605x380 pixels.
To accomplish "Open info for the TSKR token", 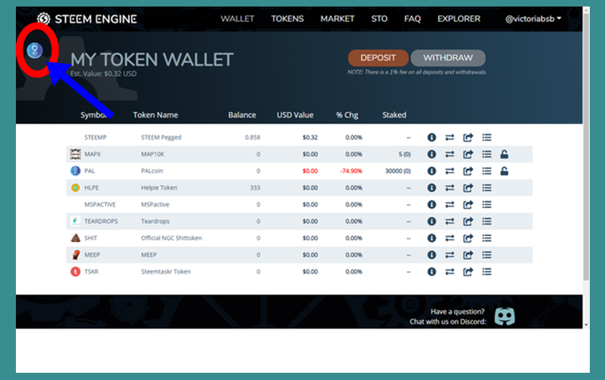I will [x=432, y=272].
